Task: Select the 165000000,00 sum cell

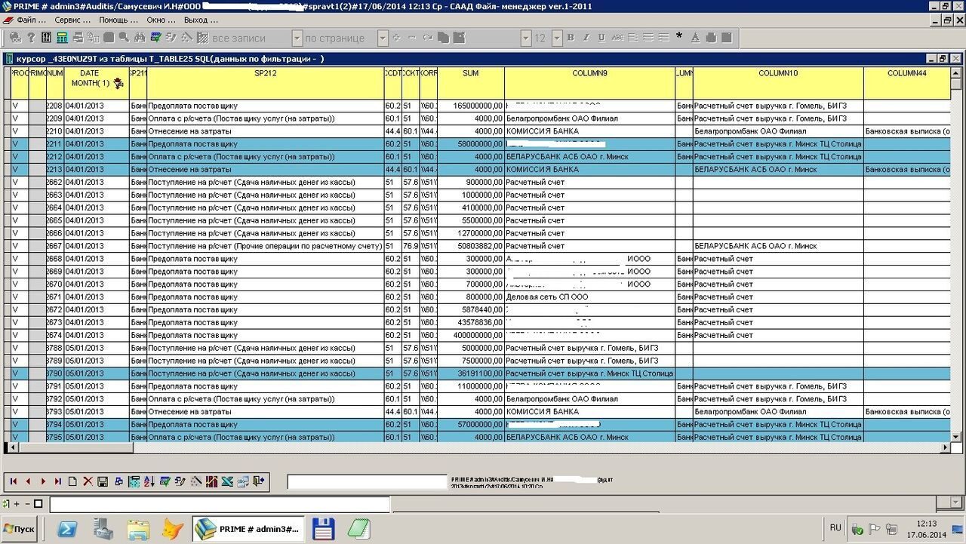Action: tap(471, 106)
